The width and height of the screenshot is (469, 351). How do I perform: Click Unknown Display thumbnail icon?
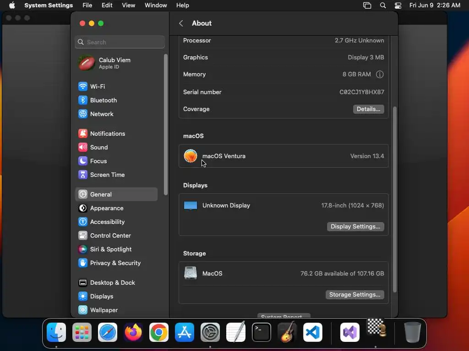191,206
